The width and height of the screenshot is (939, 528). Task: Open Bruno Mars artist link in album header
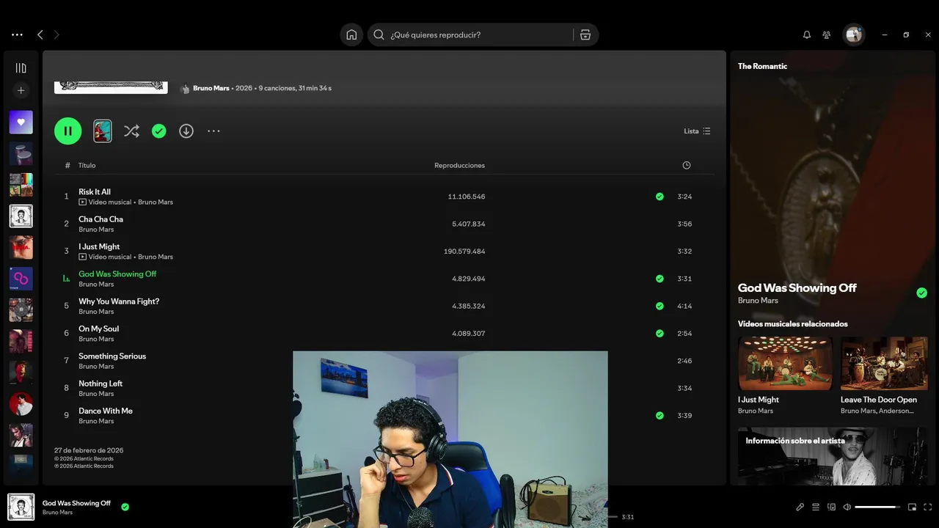coord(211,88)
